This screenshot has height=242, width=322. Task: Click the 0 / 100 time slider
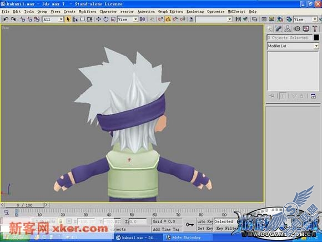(x=24, y=205)
